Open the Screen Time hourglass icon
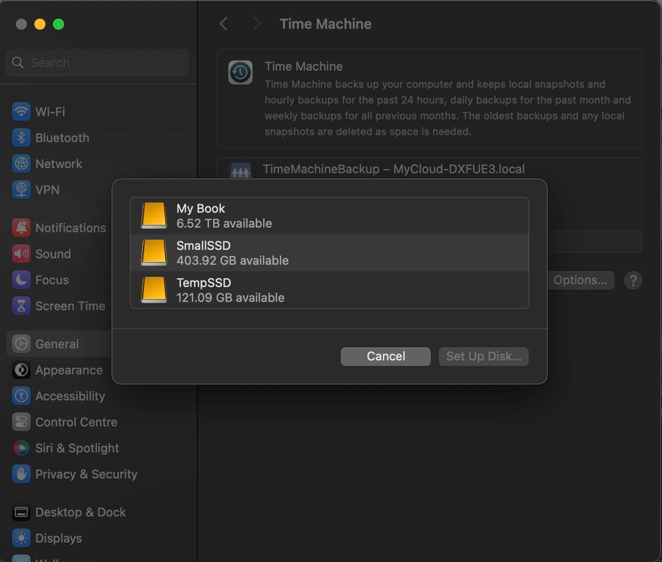Viewport: 662px width, 562px height. click(x=21, y=306)
